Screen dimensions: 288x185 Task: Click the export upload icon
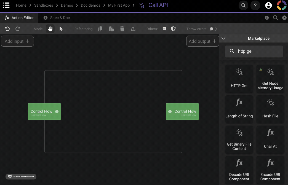coord(133,29)
